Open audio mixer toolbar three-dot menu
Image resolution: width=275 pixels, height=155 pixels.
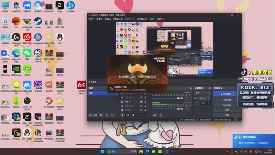pos(160,115)
